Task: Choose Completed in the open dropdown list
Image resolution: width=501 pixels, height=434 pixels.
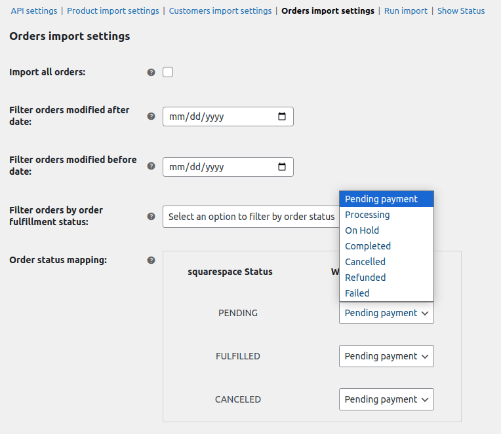Action: point(368,246)
